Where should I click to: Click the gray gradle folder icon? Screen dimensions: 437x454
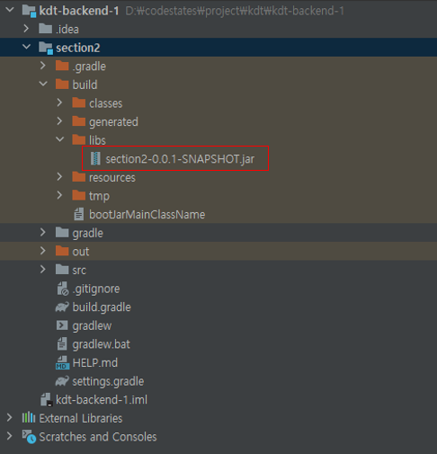point(62,233)
